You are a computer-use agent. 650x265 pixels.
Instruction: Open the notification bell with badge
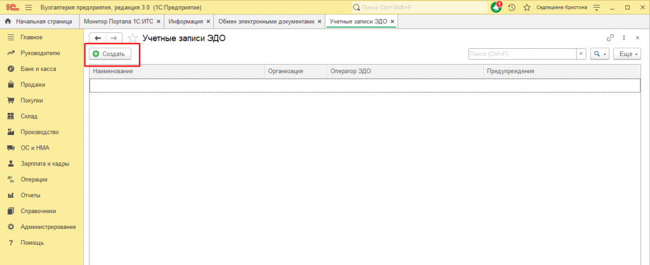click(x=496, y=7)
